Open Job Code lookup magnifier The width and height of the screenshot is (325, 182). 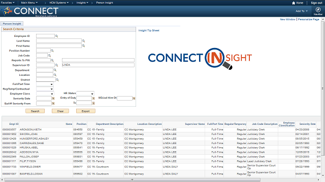(x=49, y=56)
